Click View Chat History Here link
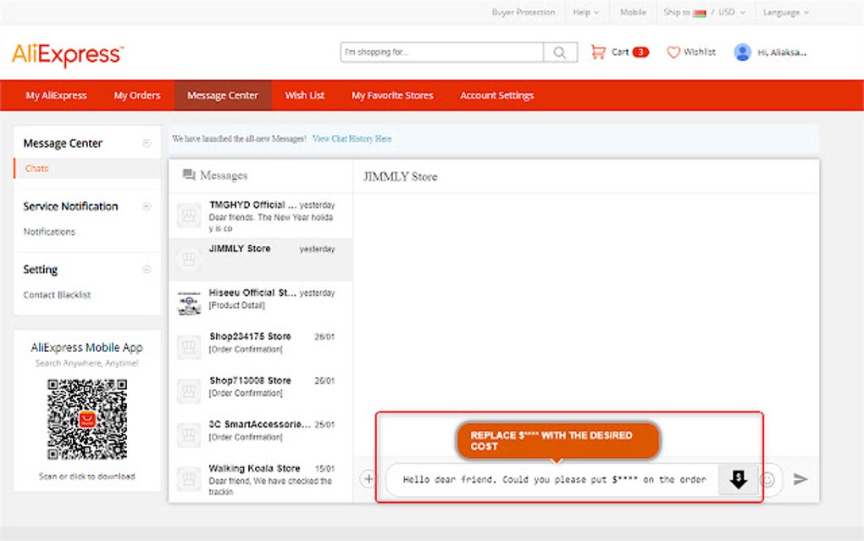This screenshot has width=864, height=541. point(352,139)
